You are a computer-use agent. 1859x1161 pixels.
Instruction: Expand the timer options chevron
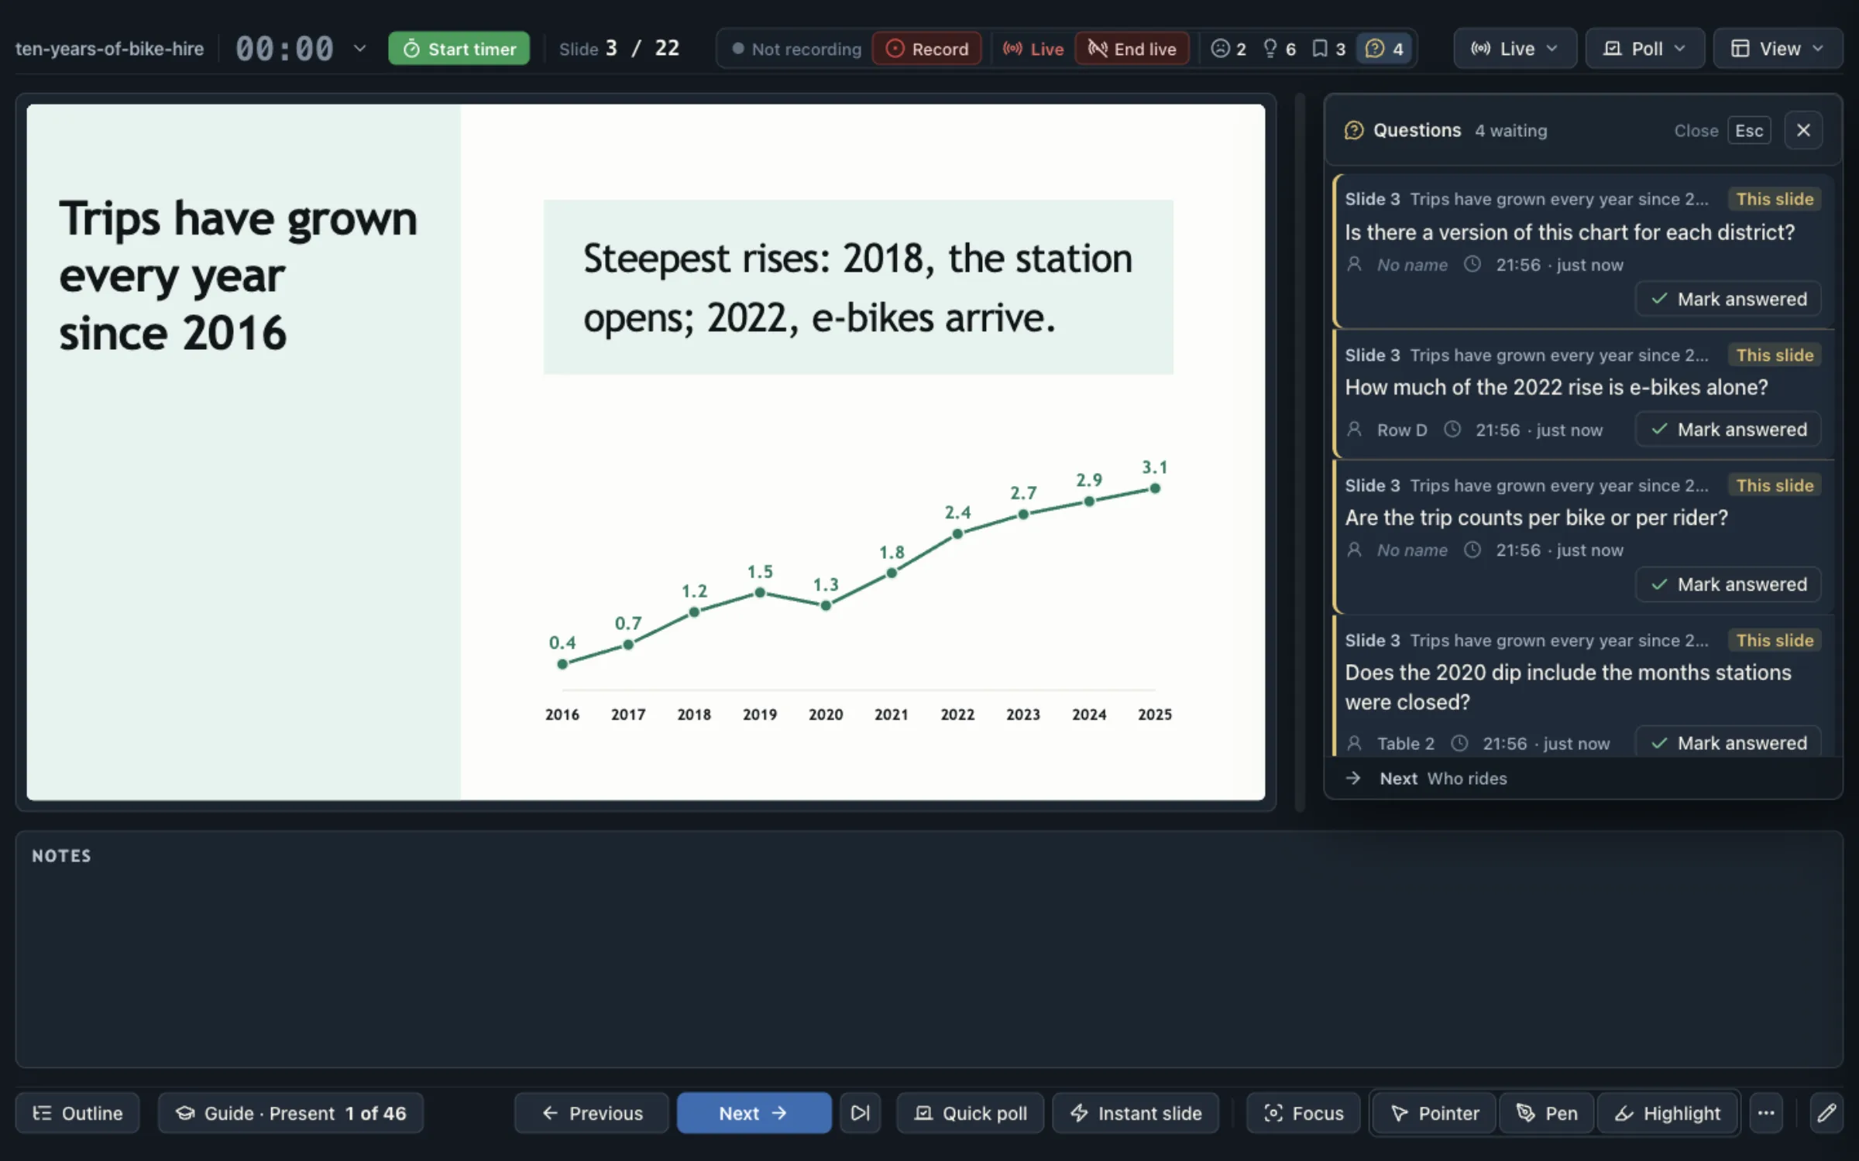[359, 48]
